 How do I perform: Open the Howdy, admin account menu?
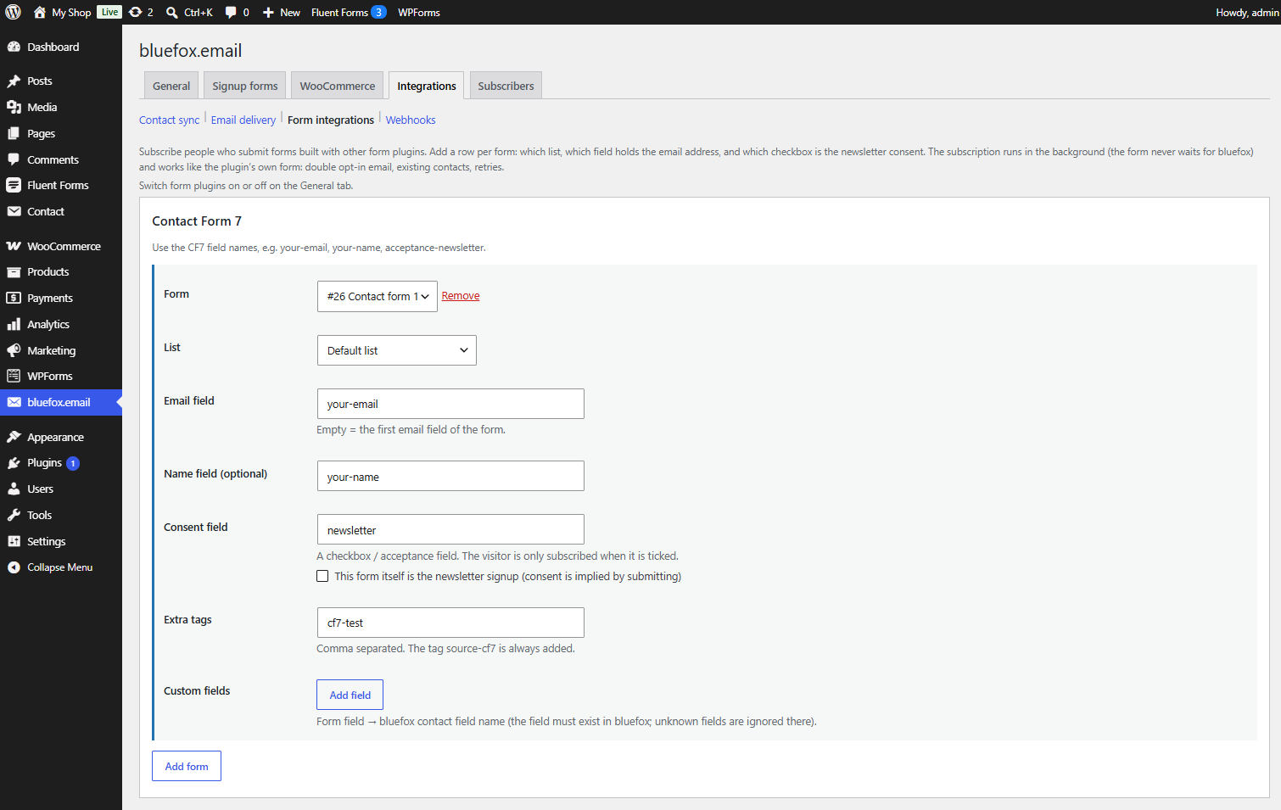pos(1247,12)
